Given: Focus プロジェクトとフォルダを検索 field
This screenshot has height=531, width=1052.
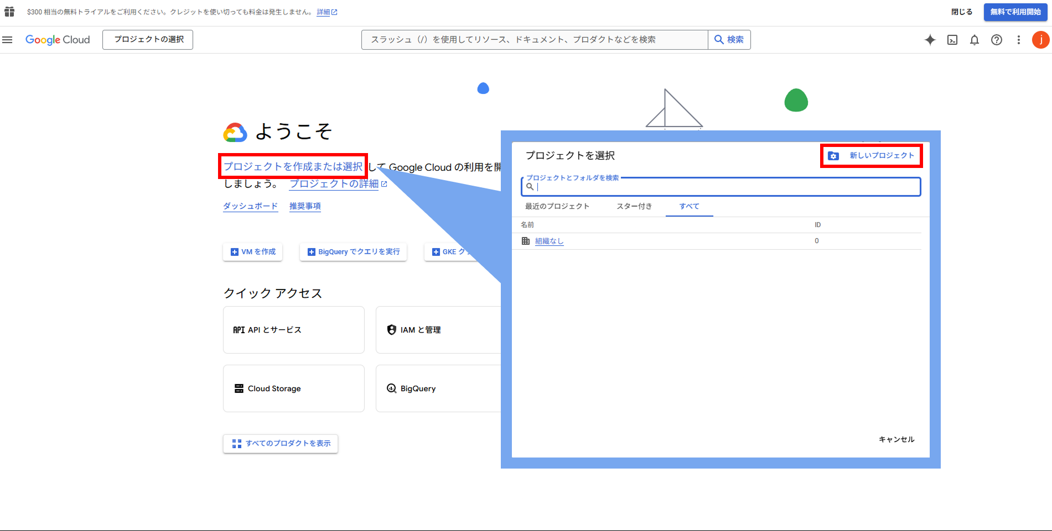Looking at the screenshot, I should tap(721, 187).
